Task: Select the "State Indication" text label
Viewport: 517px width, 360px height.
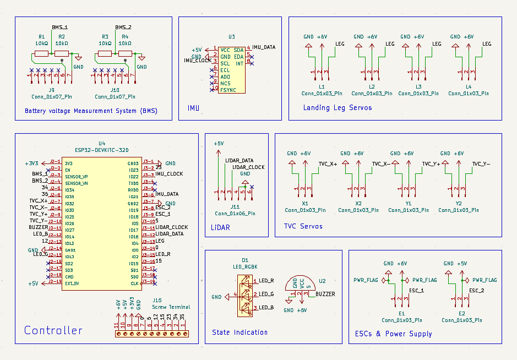Action: point(240,332)
